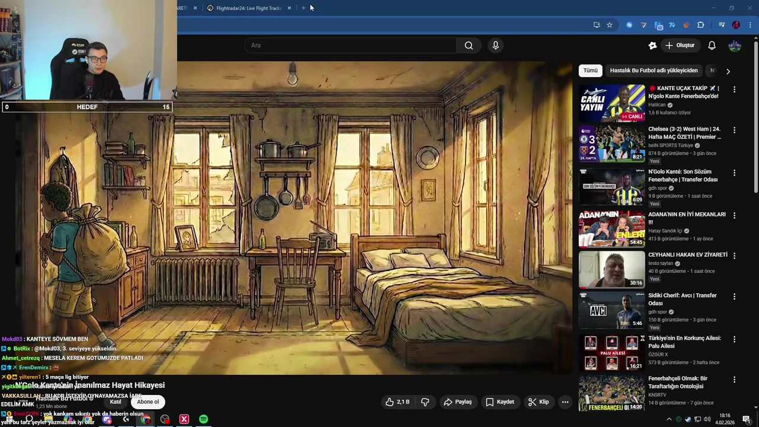This screenshot has height=427, width=759.
Task: Open Chrome from the taskbar
Action: [145, 419]
